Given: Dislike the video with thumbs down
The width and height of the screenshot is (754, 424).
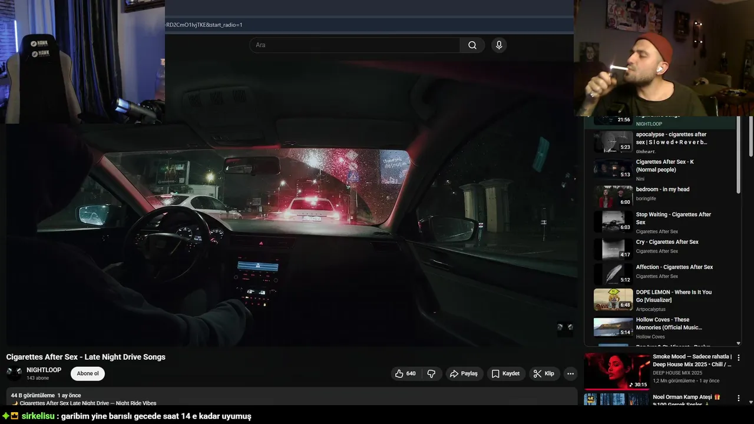Looking at the screenshot, I should 431,373.
